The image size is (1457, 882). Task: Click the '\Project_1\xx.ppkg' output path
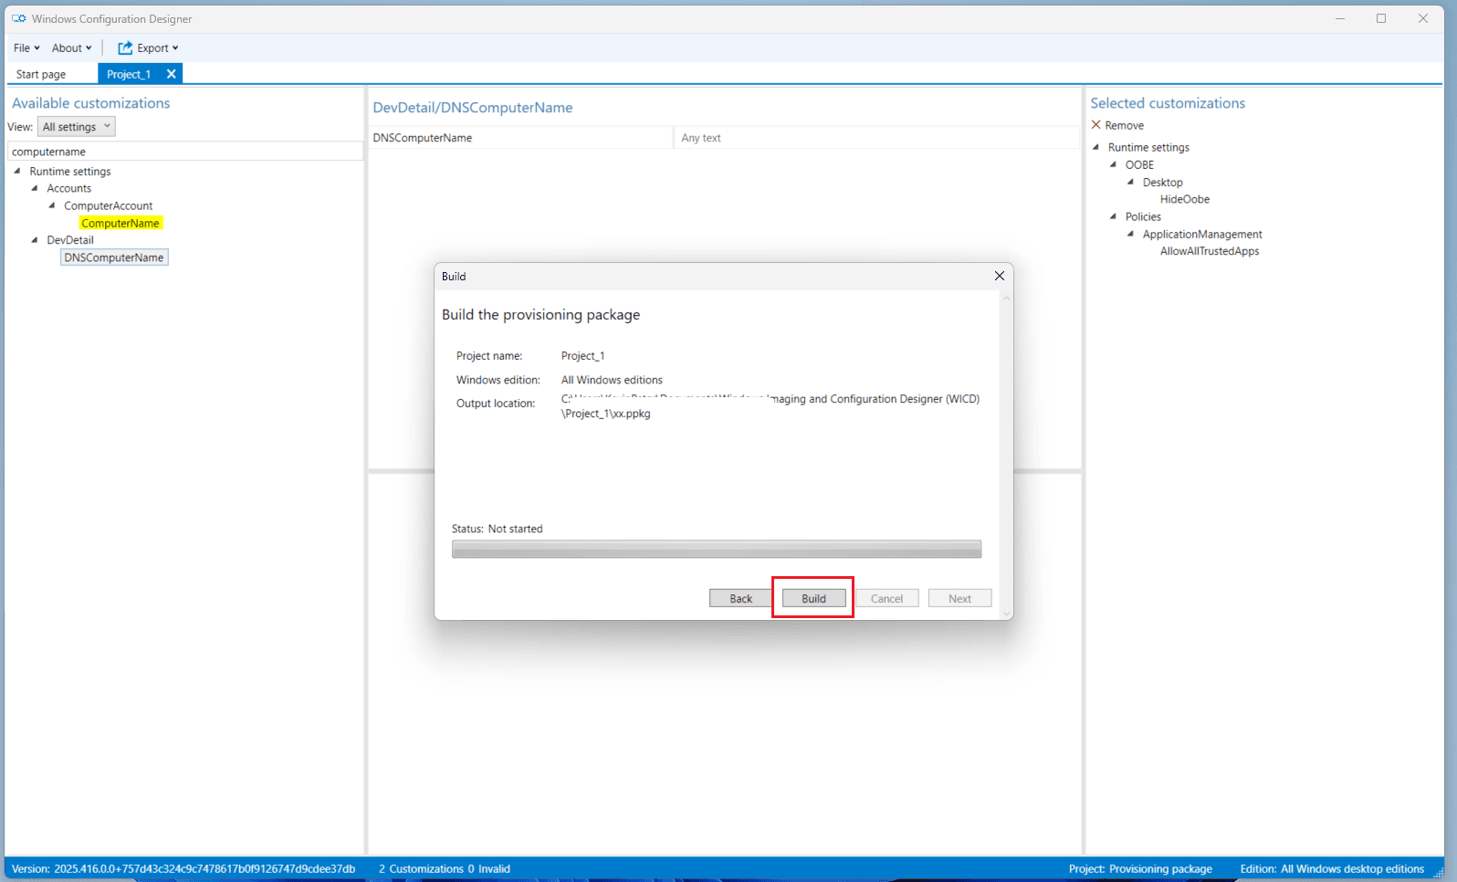coord(606,414)
